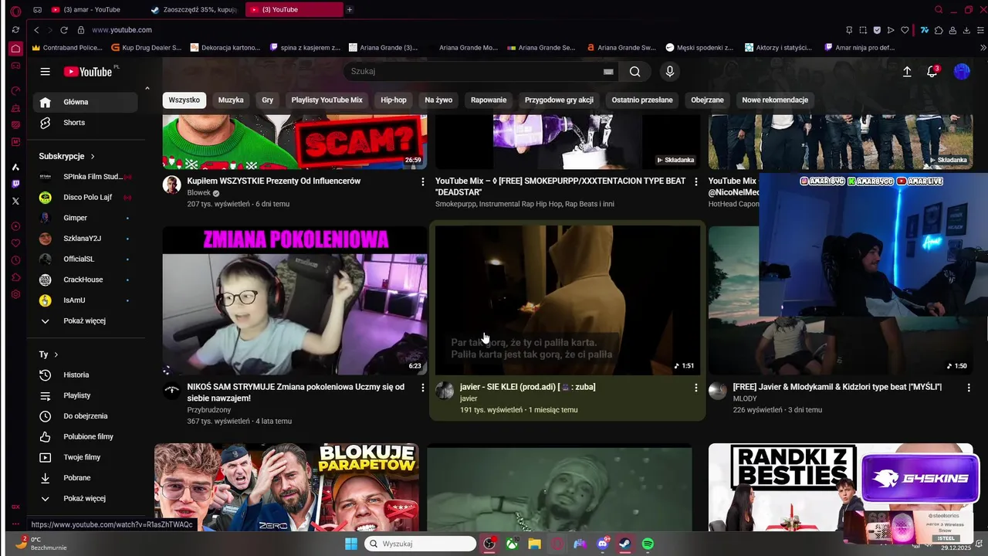Open Opera sidebar settings gear
The width and height of the screenshot is (988, 556).
pos(15,294)
